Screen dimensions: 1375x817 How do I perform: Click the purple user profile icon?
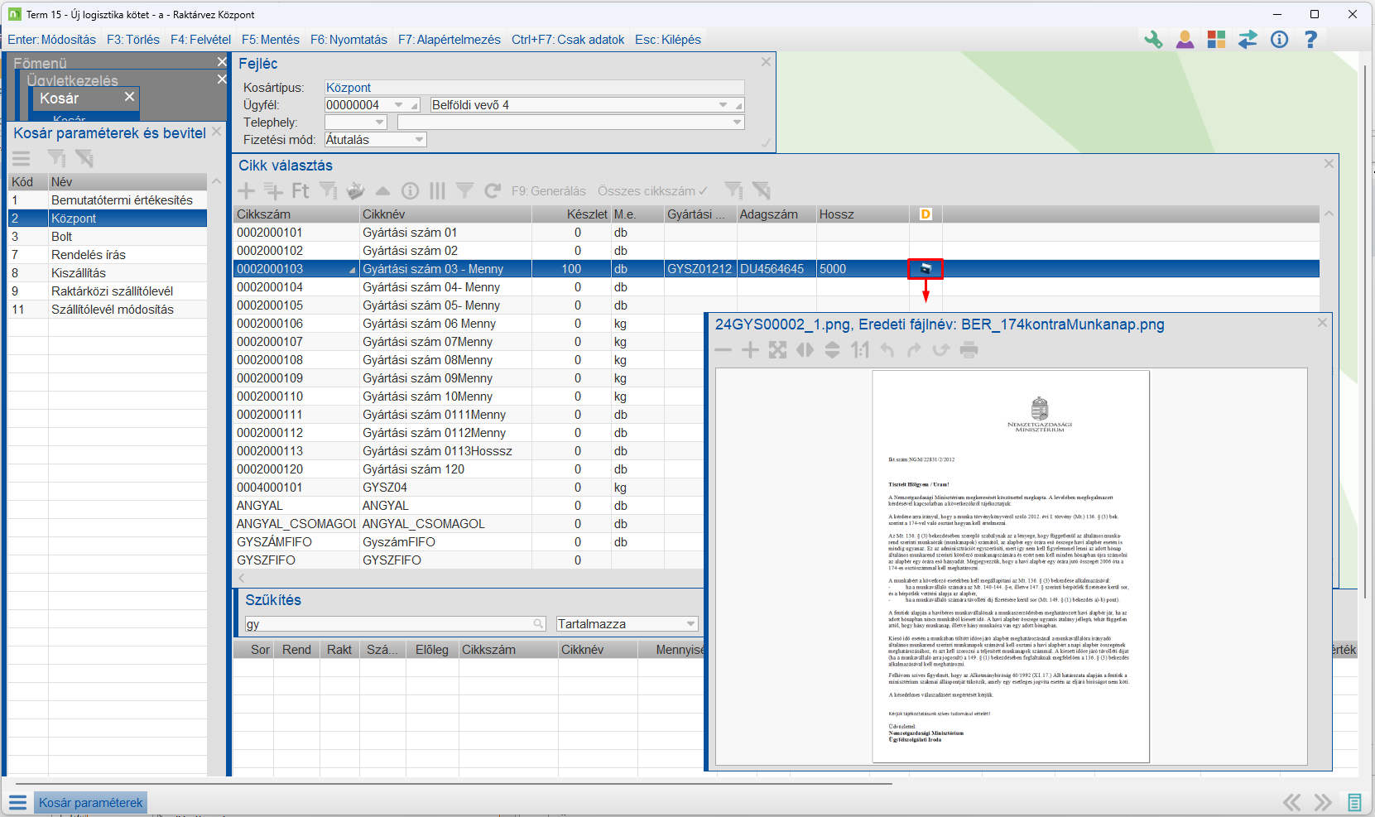[x=1185, y=40]
